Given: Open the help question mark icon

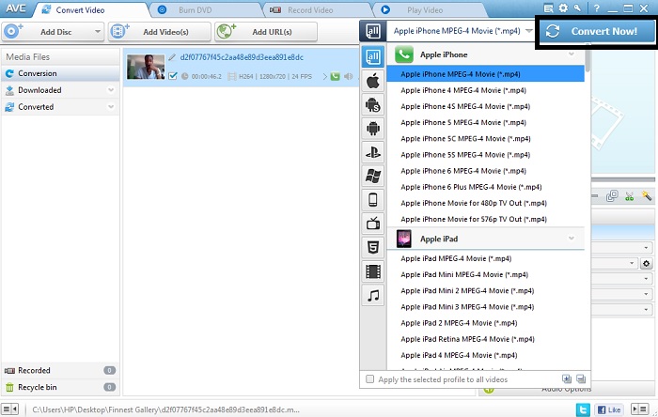Looking at the screenshot, I should click(x=596, y=8).
